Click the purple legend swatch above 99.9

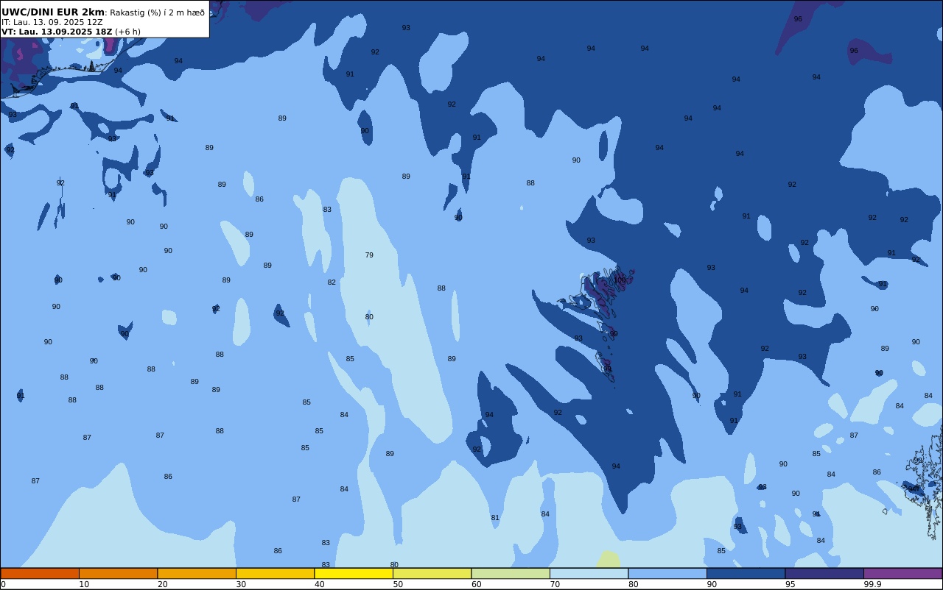click(902, 573)
